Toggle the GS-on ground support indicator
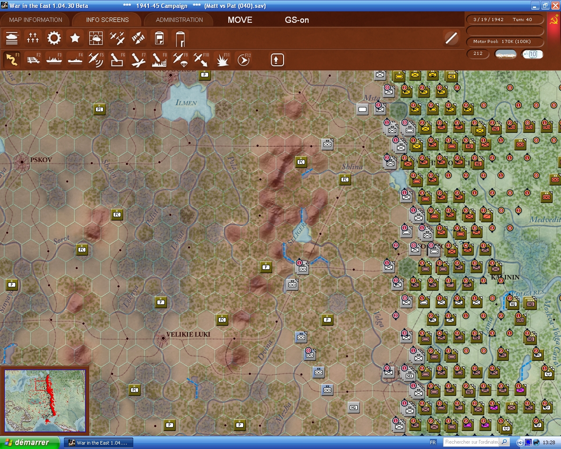Screen dimensions: 561x449 [x=297, y=20]
